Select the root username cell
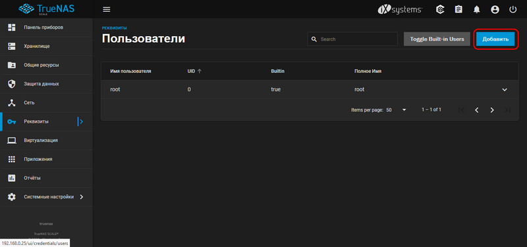Image resolution: width=527 pixels, height=247 pixels. tap(115, 90)
